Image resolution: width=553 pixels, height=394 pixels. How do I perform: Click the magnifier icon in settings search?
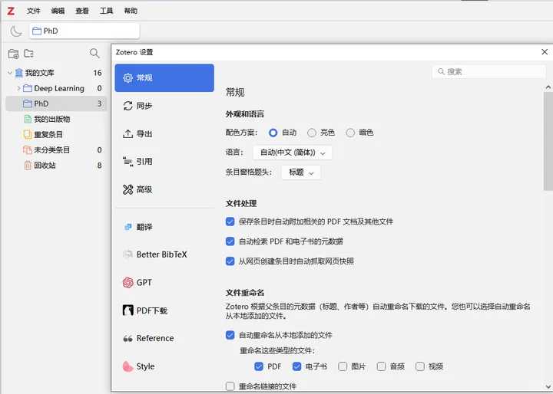(441, 72)
